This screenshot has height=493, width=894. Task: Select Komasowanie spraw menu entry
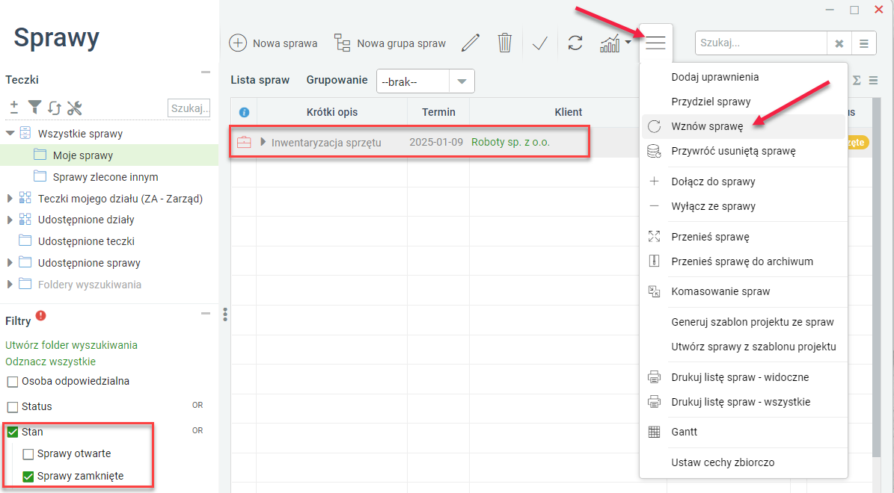click(x=743, y=291)
